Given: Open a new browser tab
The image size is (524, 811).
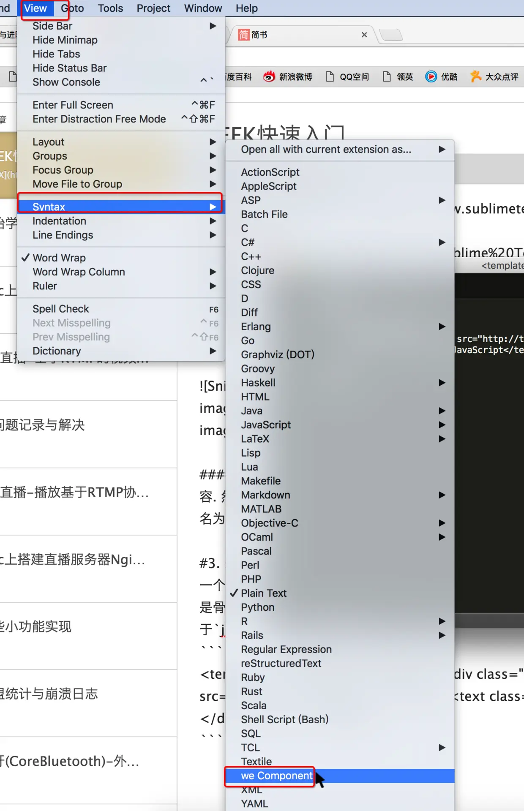Looking at the screenshot, I should click(x=391, y=35).
